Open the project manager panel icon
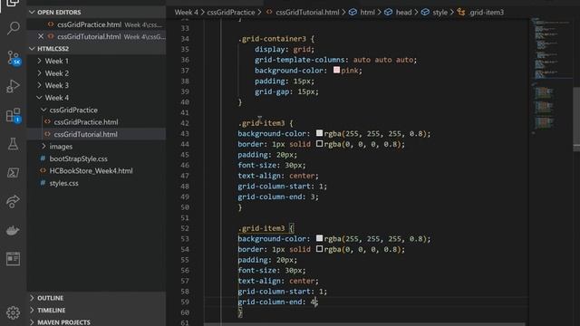The width and height of the screenshot is (580, 326). point(13,259)
